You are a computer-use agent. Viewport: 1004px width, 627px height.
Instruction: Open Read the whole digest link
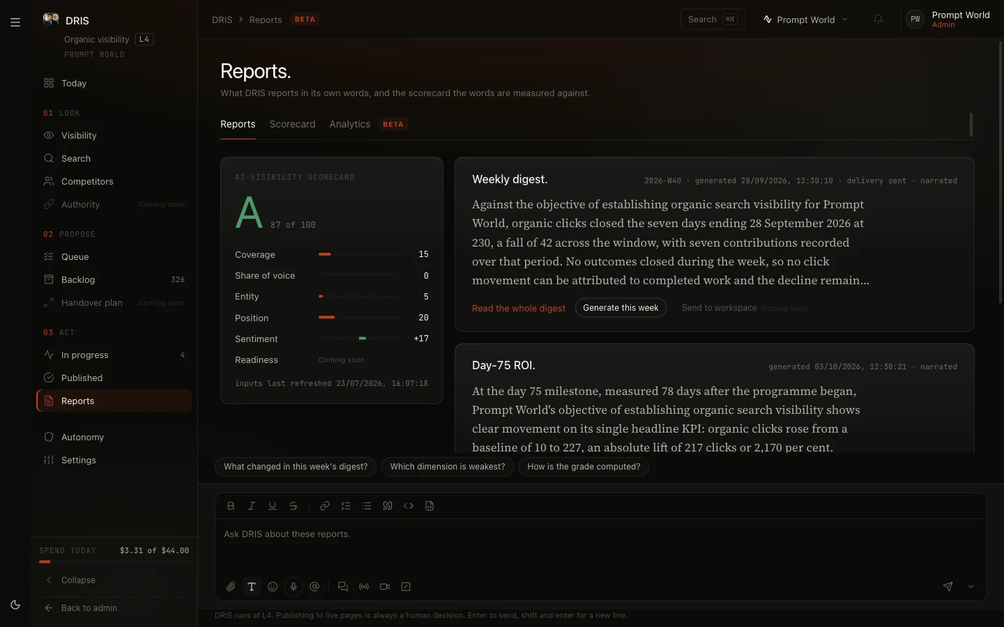pyautogui.click(x=519, y=308)
